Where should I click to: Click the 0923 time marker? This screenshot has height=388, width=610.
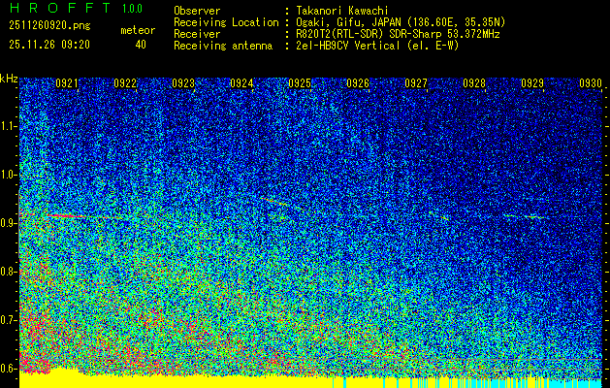click(x=183, y=83)
